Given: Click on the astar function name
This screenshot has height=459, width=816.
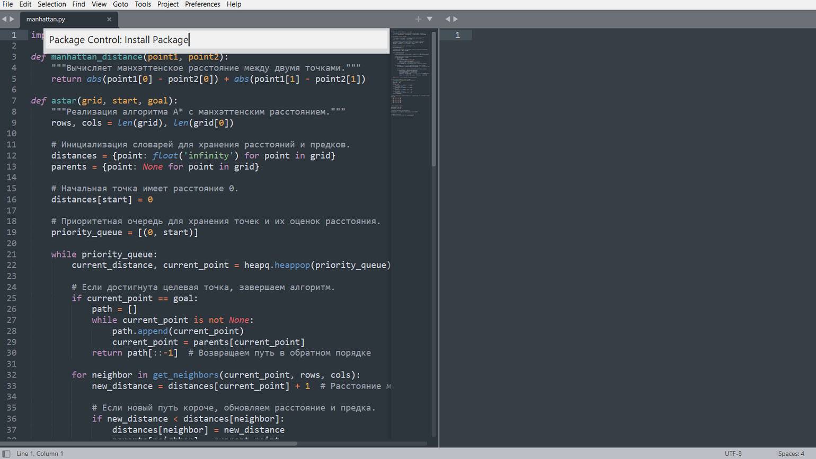Looking at the screenshot, I should tap(64, 101).
